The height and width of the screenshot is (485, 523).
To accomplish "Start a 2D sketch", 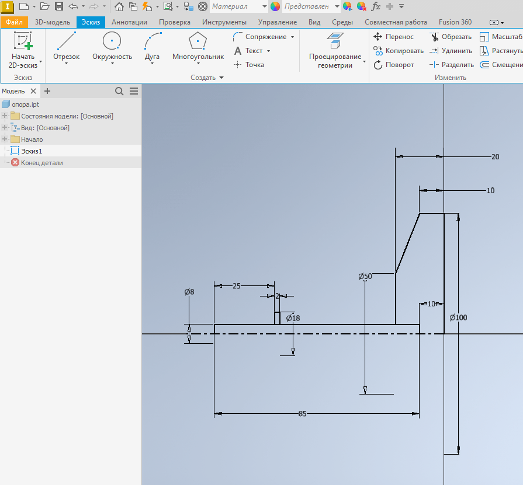I will (x=23, y=50).
